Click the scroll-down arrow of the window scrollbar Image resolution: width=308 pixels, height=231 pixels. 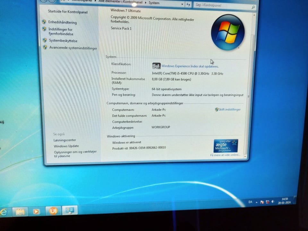point(245,157)
